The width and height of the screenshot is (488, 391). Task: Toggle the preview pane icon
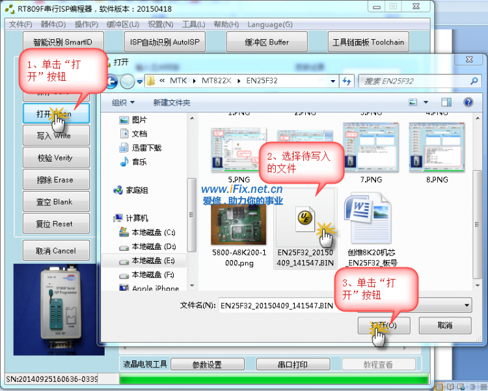pyautogui.click(x=446, y=102)
